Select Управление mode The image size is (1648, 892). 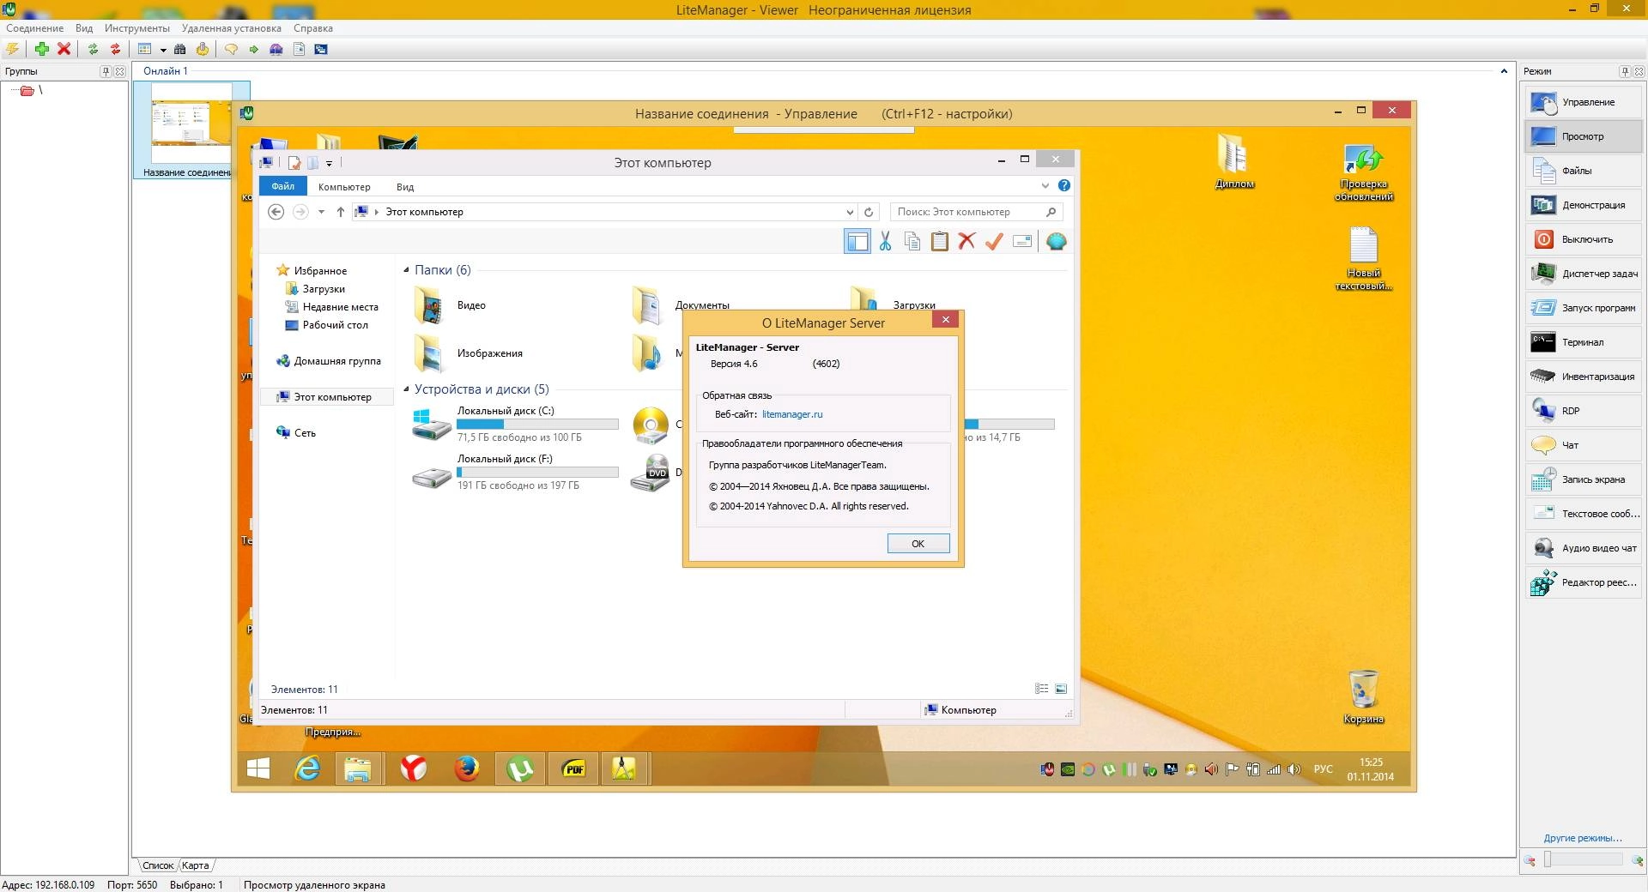(x=1584, y=102)
